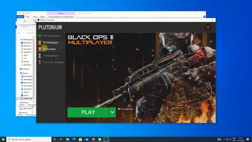Screen dimensions: 252x142
Task: Click the green taskbar app icon
Action: tap(100, 139)
